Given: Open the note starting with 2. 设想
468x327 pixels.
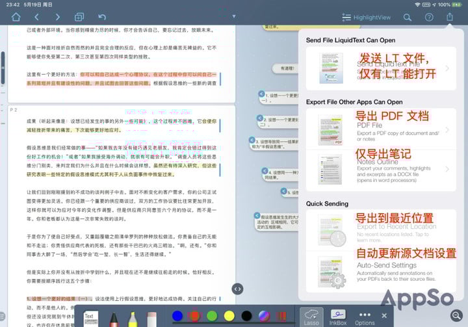Looking at the screenshot, I should point(278,122).
